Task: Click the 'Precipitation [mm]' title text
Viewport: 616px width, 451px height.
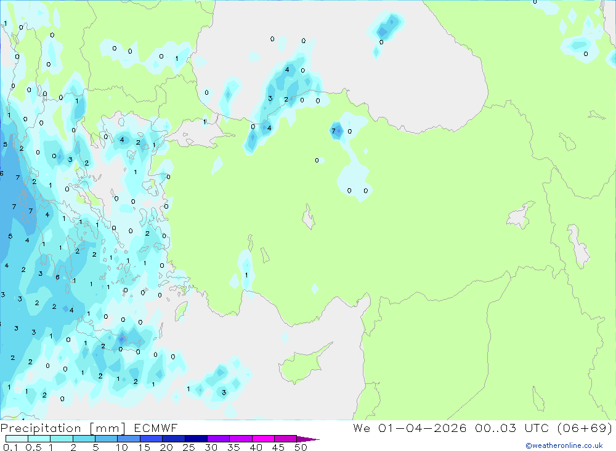Action: pos(63,428)
